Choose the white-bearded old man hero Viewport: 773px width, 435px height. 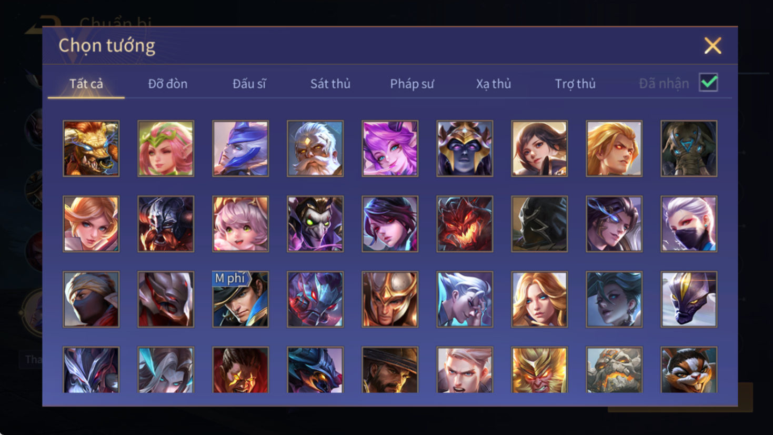(x=315, y=149)
